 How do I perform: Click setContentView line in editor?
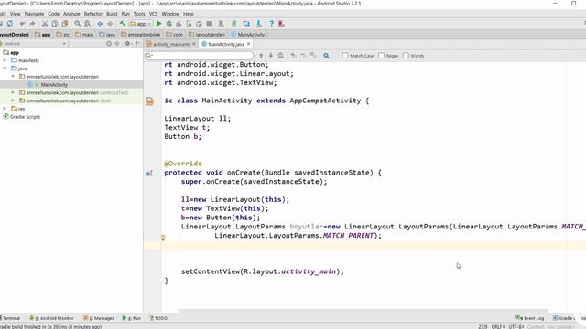tap(263, 271)
